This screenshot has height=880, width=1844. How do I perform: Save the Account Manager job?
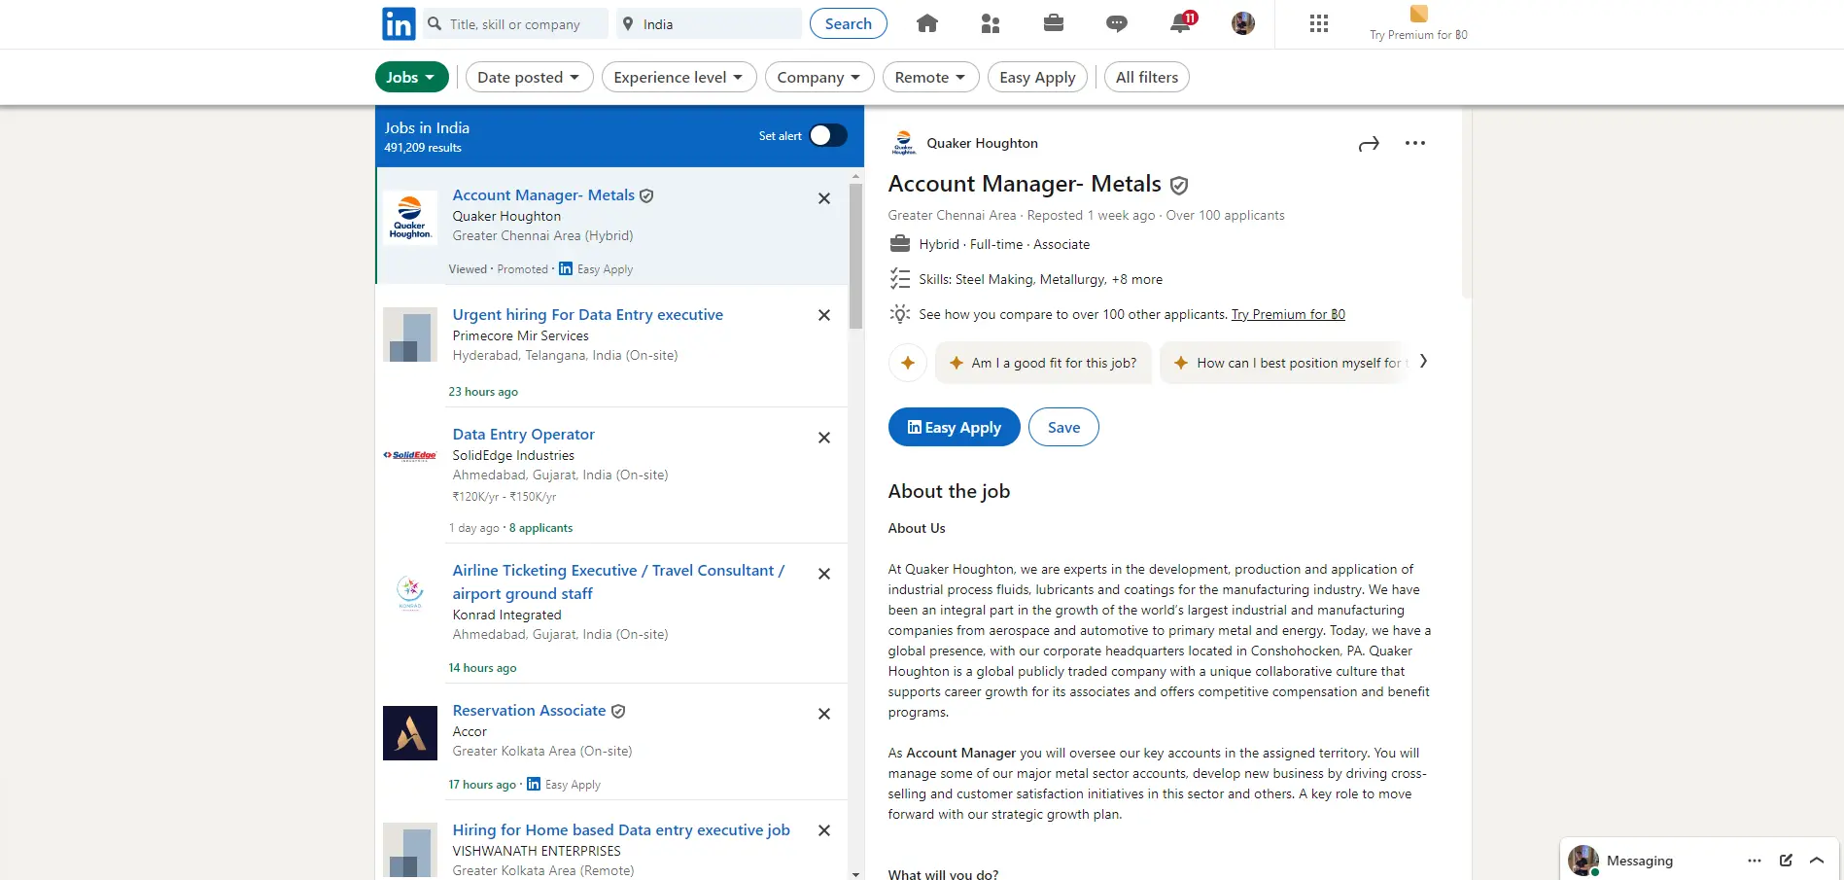(1063, 427)
